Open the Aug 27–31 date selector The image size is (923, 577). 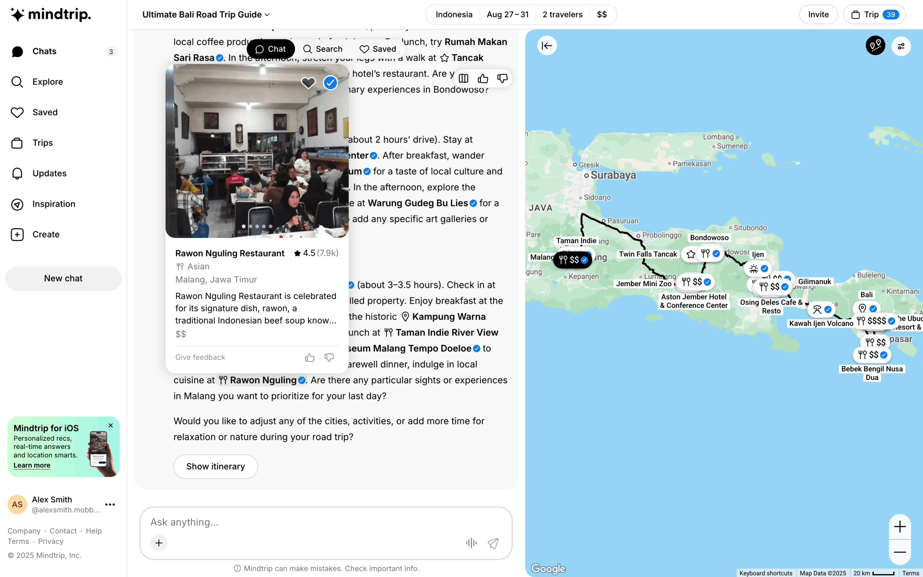[x=508, y=15]
